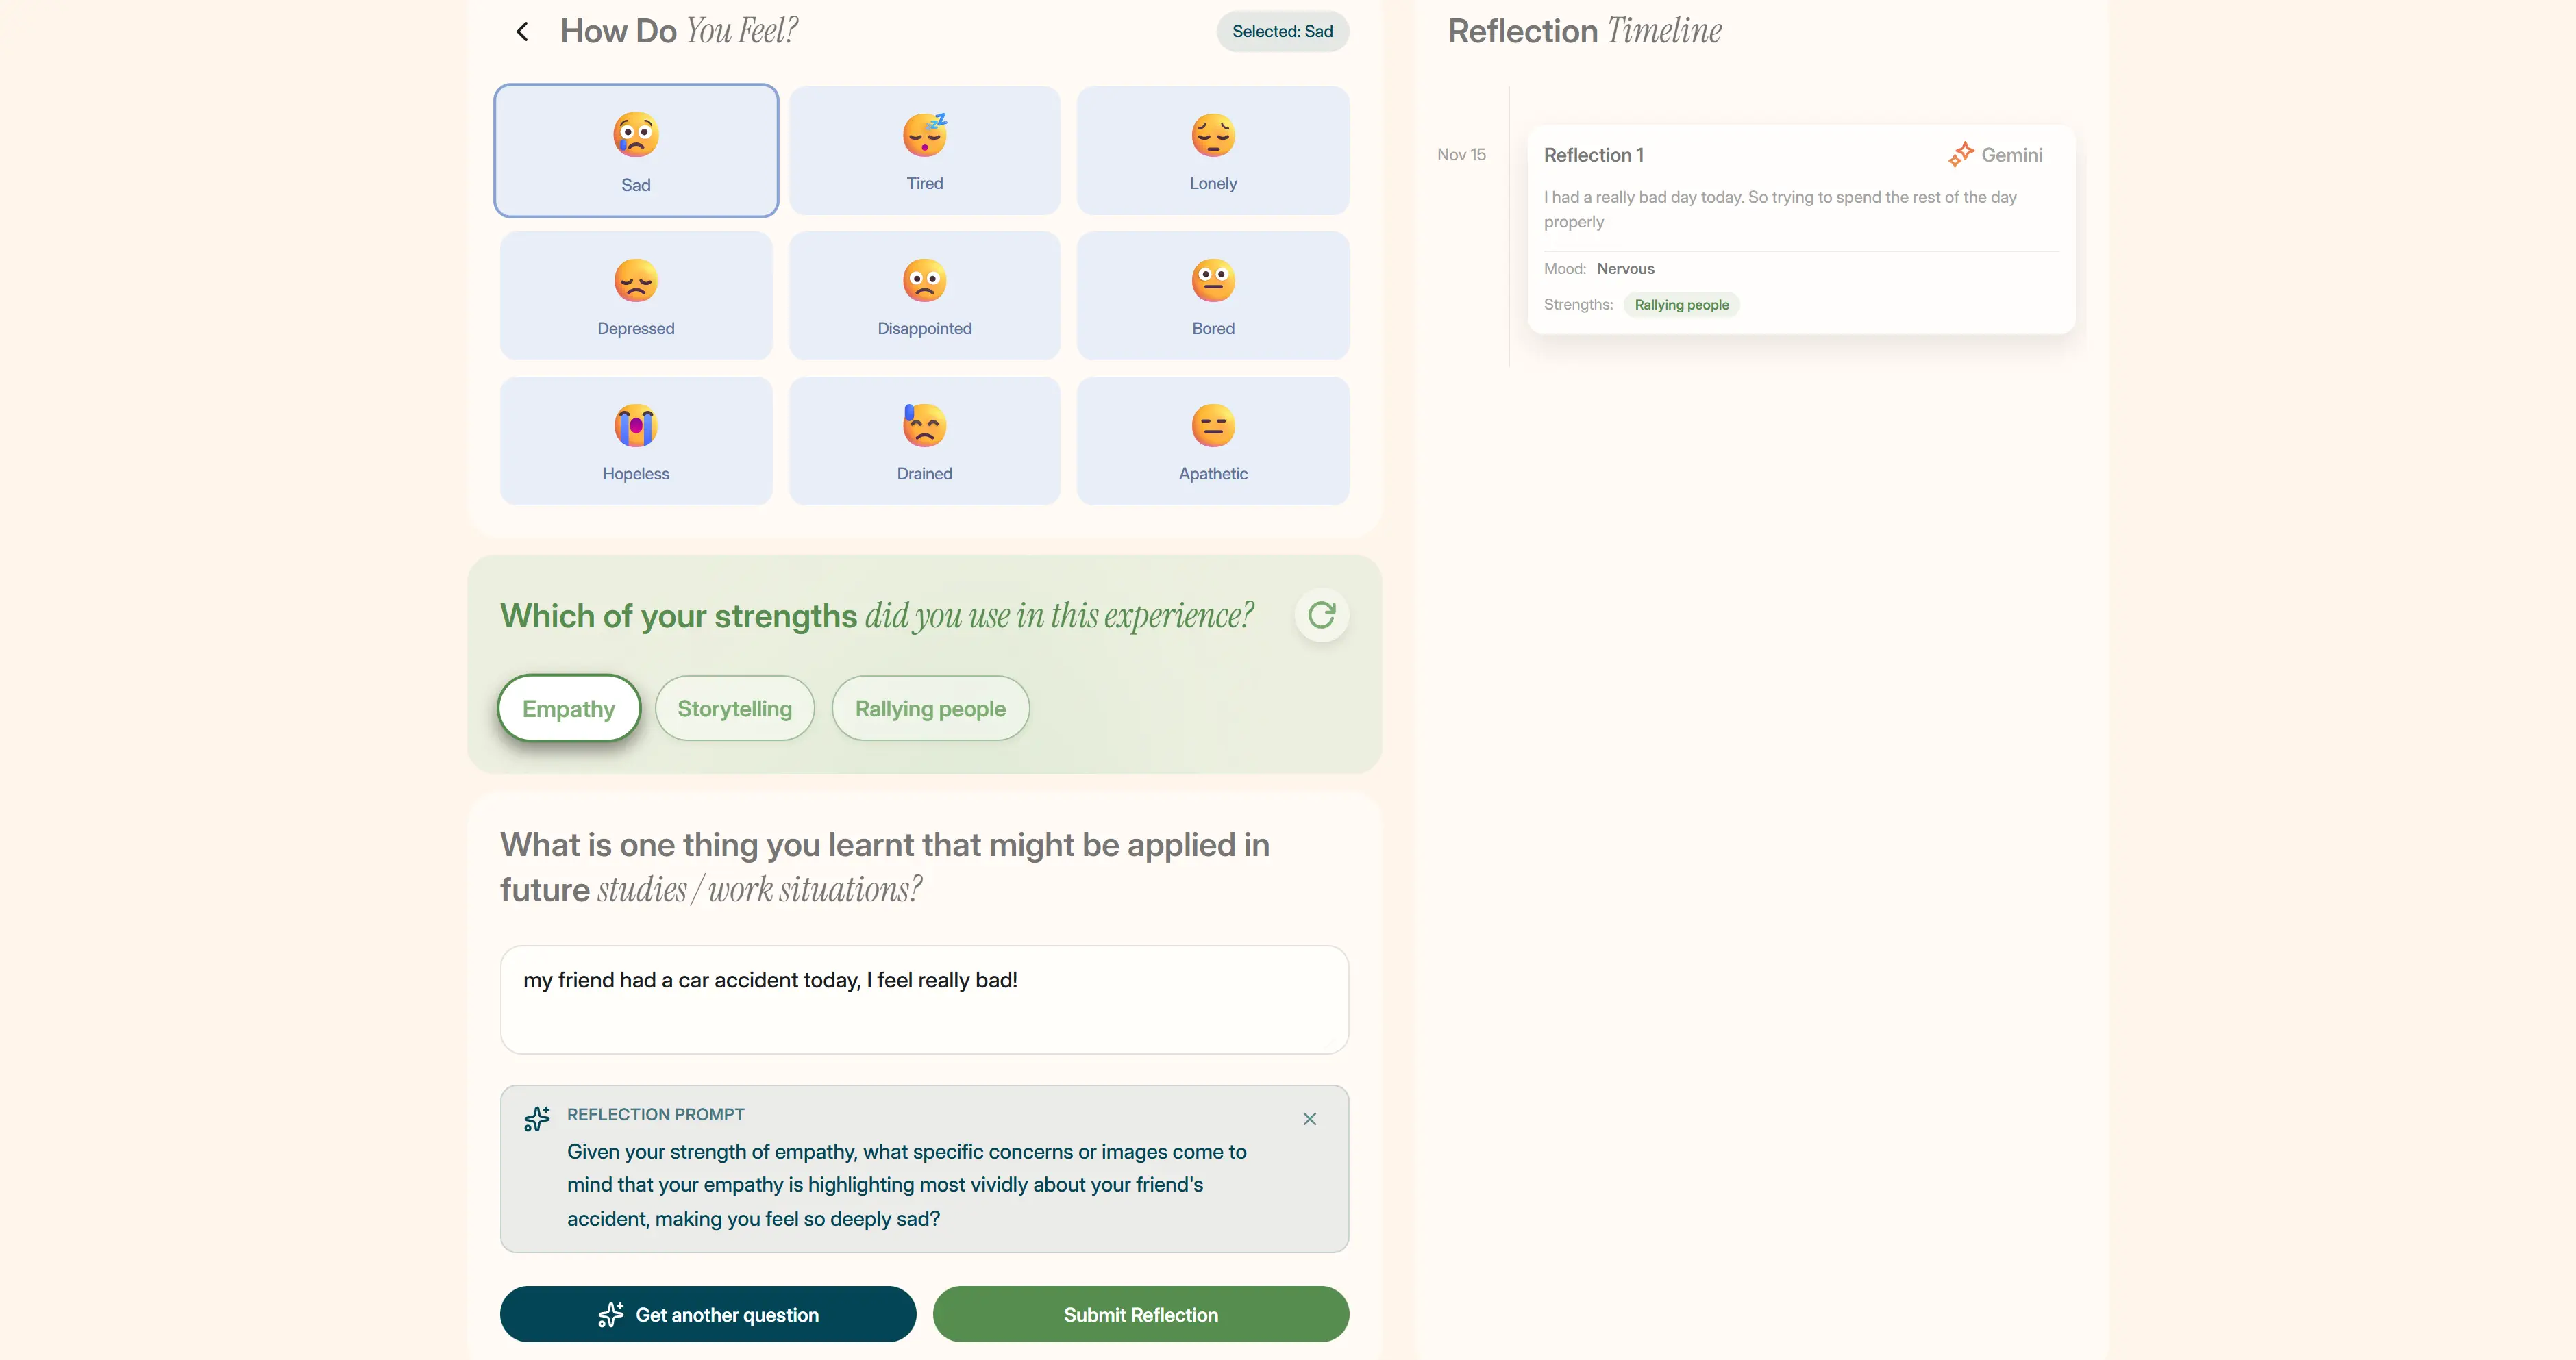Select the Bored mood card

pos(1213,296)
